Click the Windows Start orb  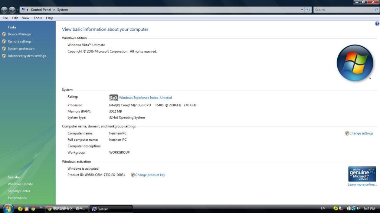coord(8,209)
